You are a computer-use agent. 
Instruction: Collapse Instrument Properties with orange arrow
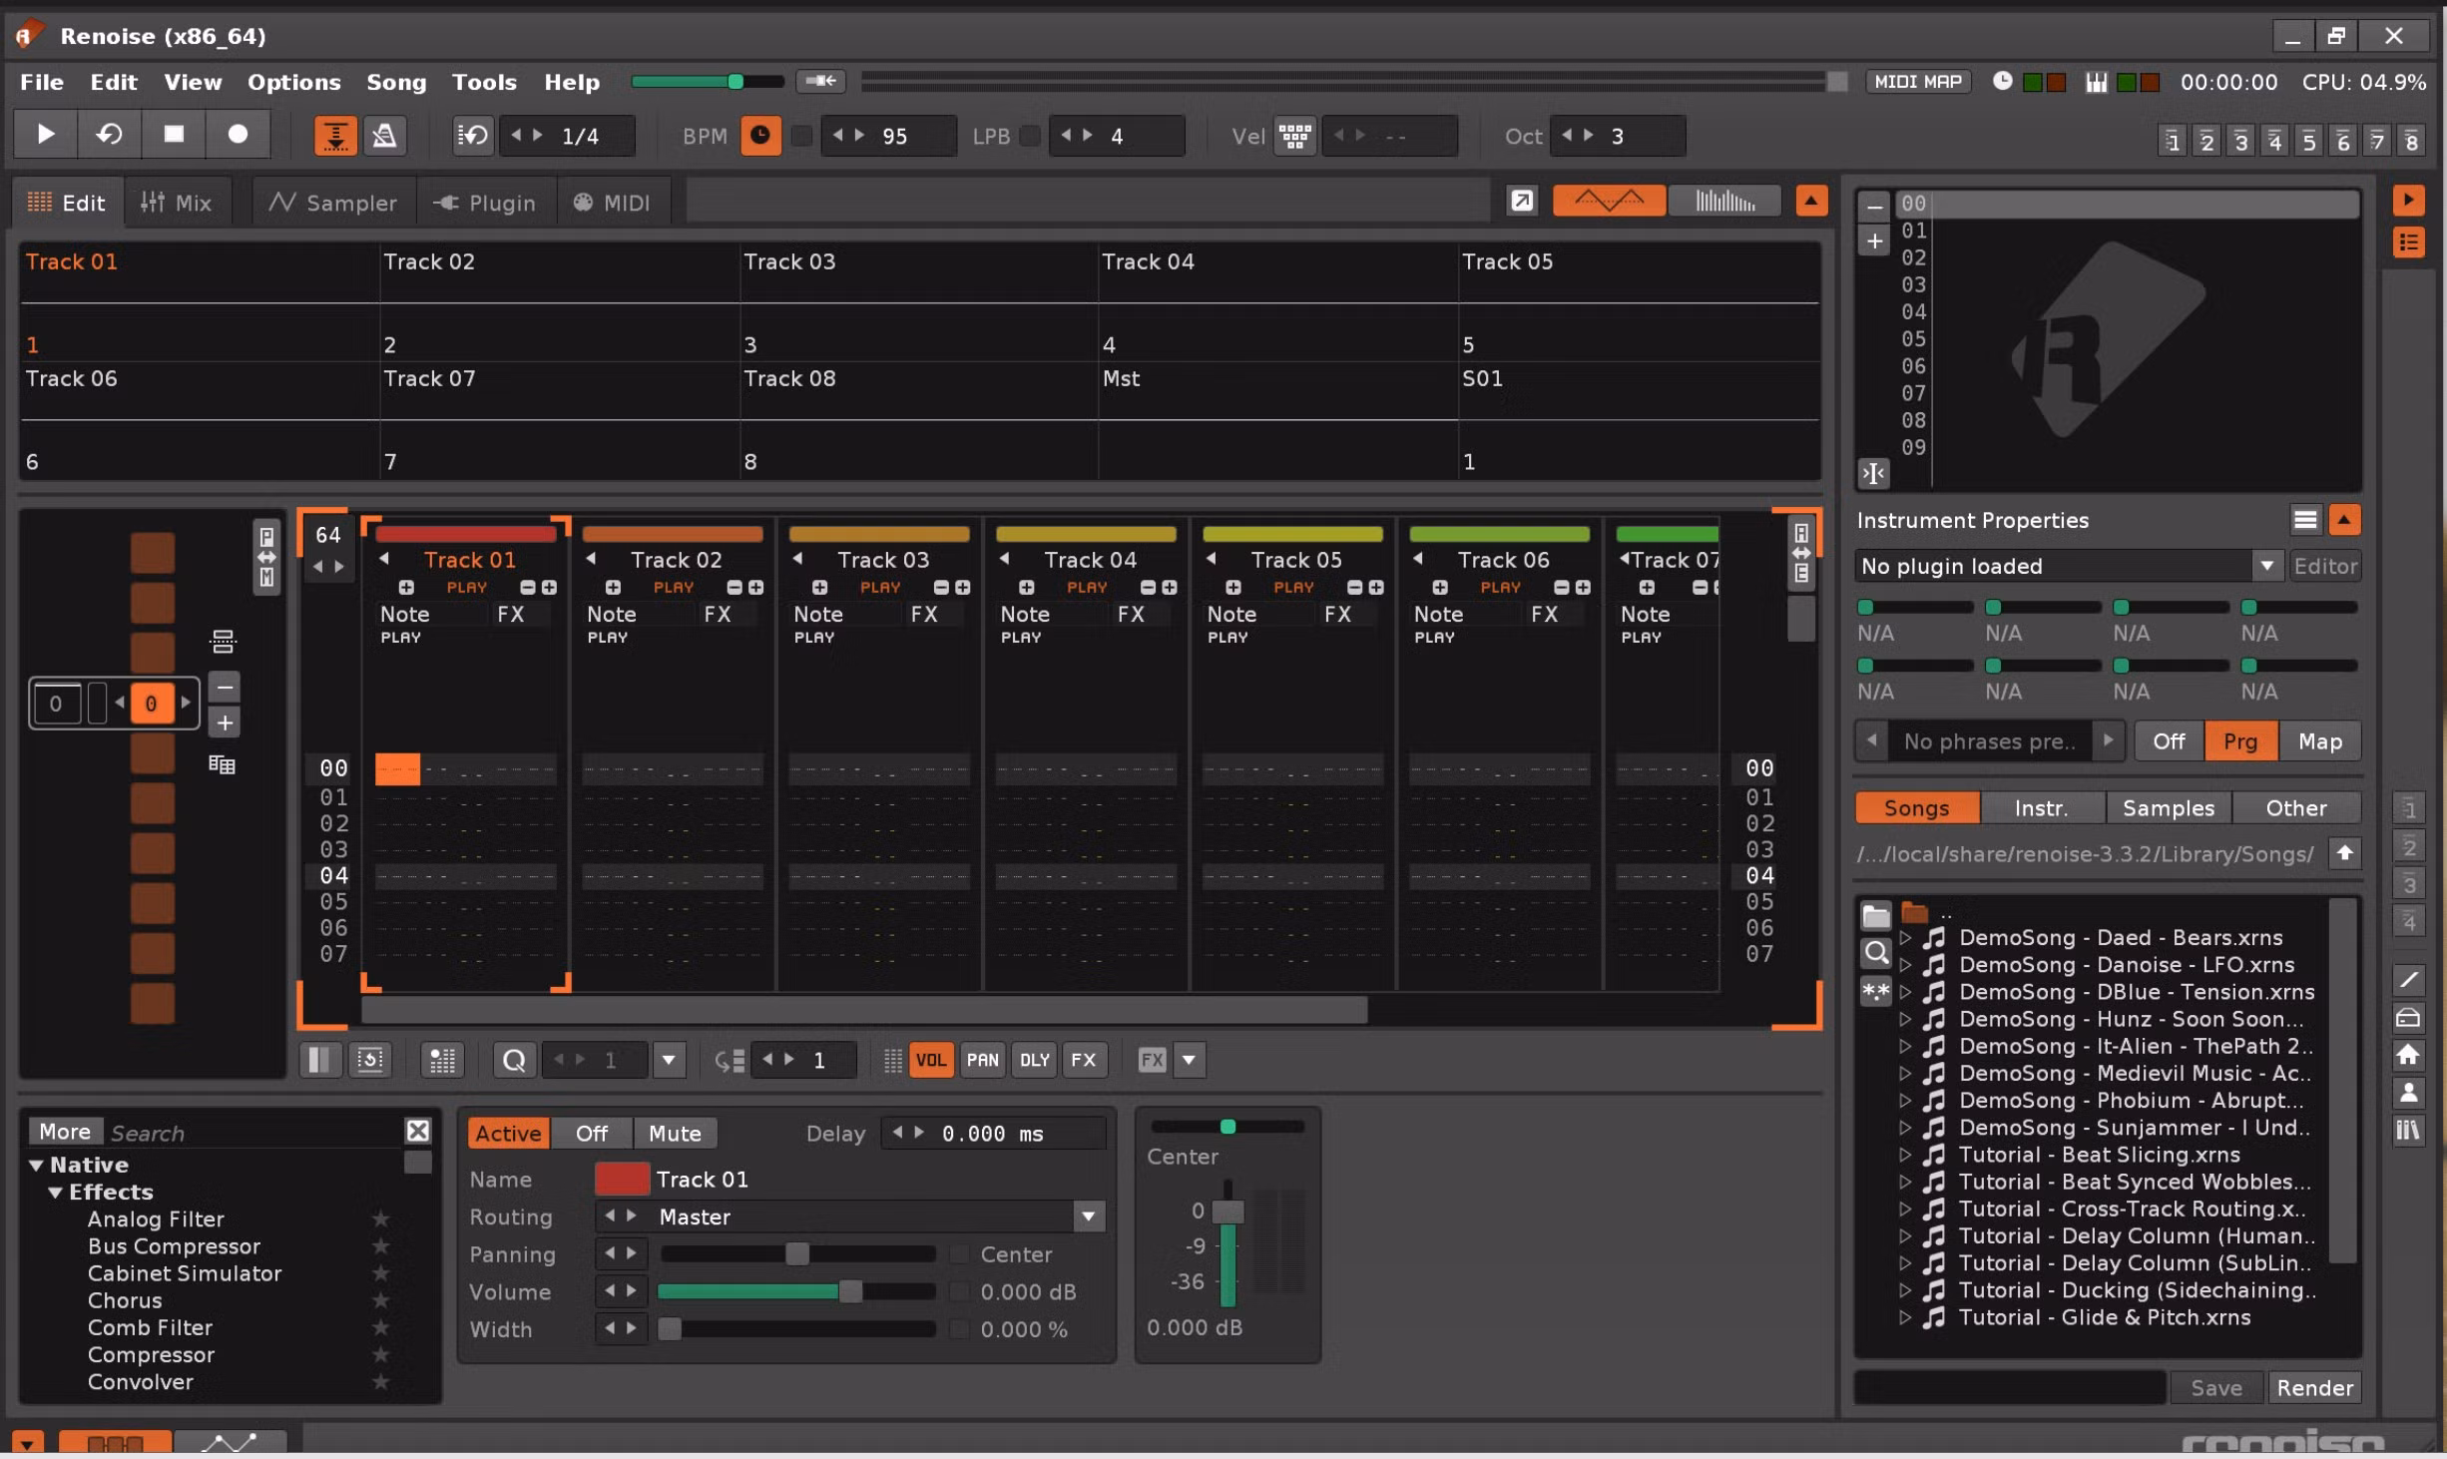point(2344,520)
